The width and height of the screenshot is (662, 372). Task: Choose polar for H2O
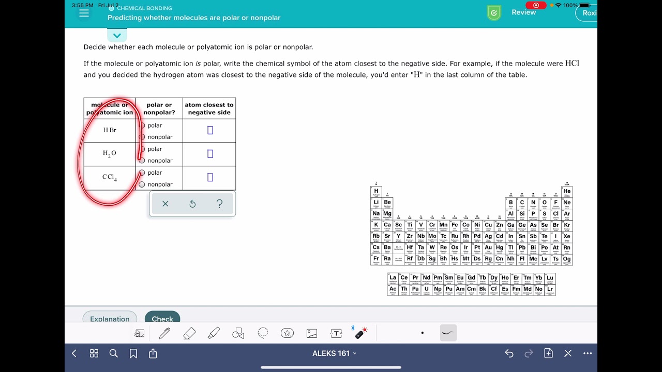[142, 149]
